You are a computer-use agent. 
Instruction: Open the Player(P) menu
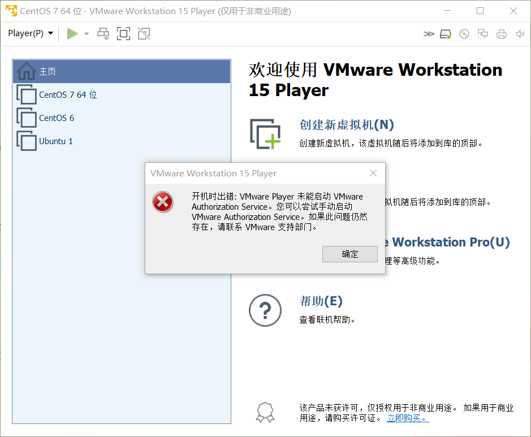(x=31, y=33)
